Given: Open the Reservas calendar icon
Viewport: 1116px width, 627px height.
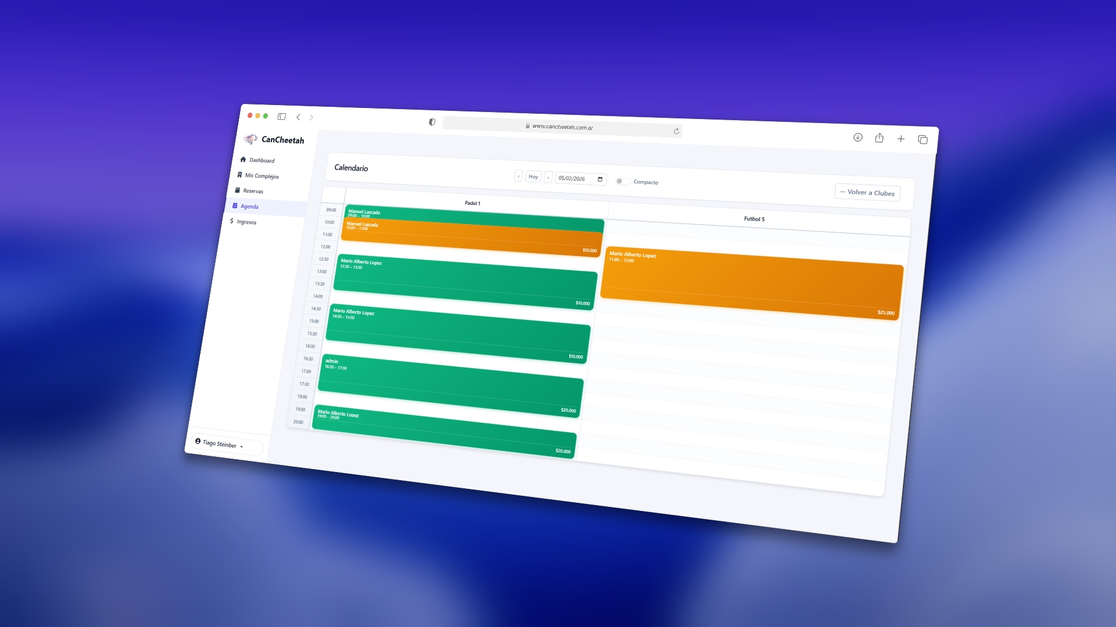Looking at the screenshot, I should (x=237, y=190).
